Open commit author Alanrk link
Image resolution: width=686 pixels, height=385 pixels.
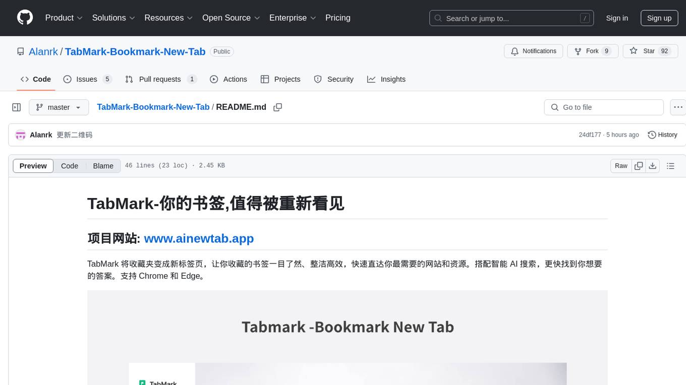pos(41,135)
